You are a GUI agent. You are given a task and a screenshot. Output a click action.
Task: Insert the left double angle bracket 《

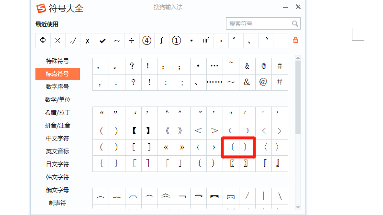pyautogui.click(x=166, y=131)
